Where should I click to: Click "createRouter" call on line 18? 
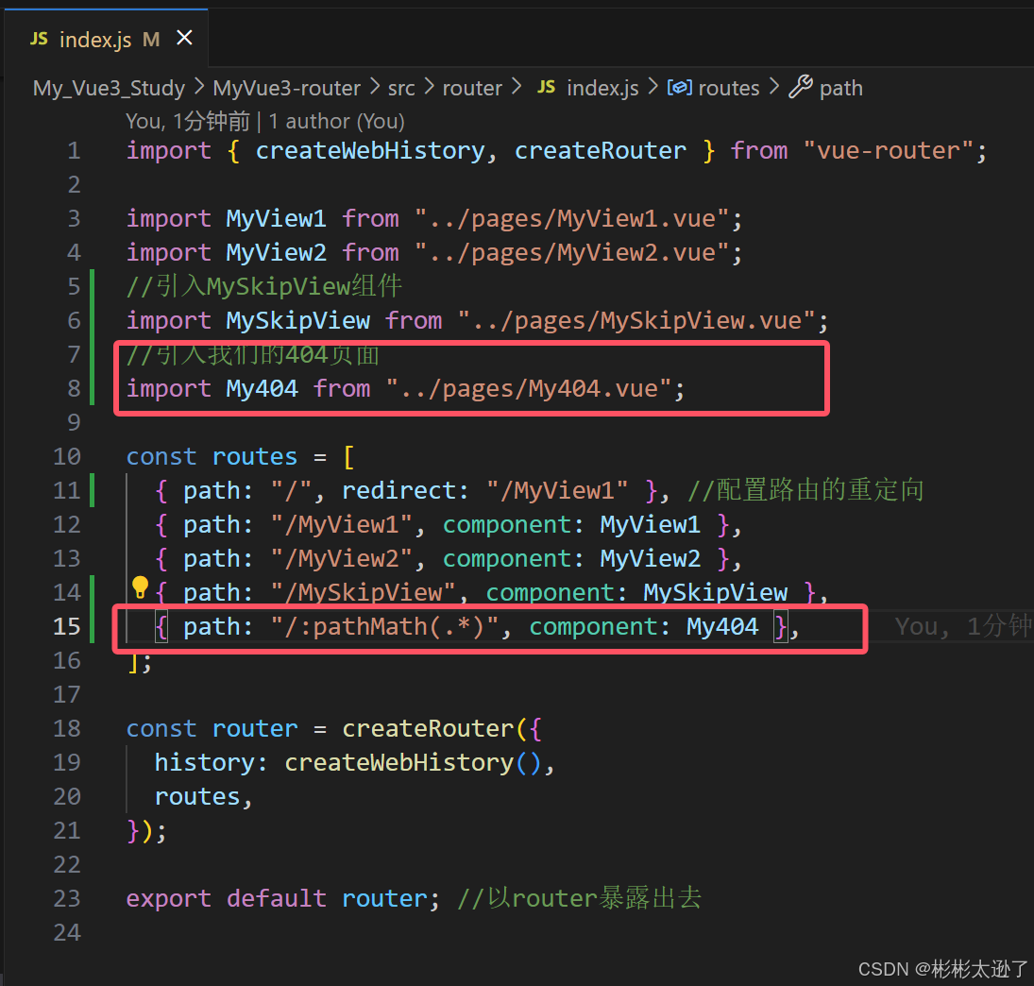pos(428,728)
